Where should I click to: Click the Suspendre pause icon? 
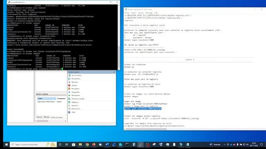[69, 92]
